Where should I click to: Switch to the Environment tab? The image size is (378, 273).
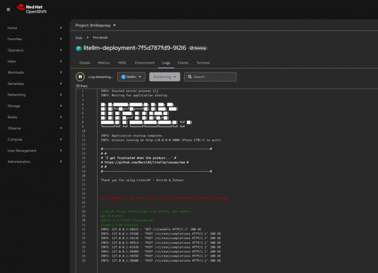pos(145,63)
